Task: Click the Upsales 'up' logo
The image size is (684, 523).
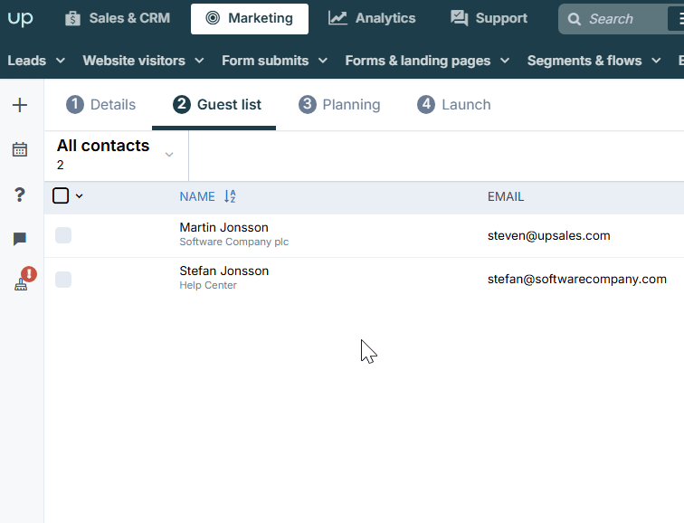Action: (20, 18)
